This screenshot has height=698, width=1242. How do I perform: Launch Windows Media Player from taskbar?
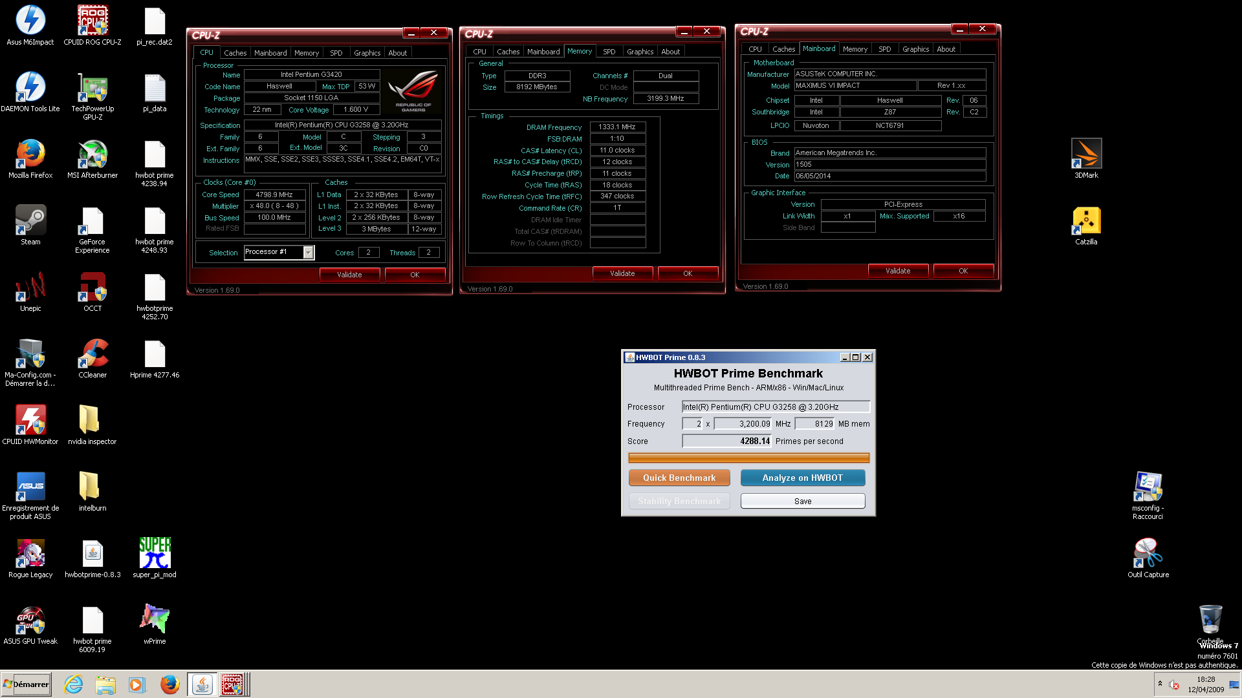pos(136,684)
